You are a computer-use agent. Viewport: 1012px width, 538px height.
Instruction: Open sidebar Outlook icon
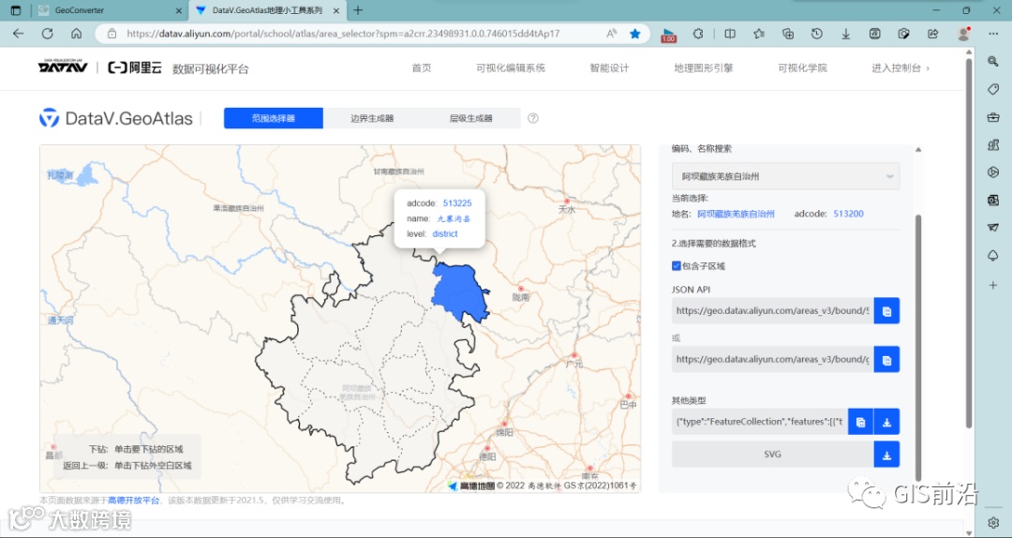993,201
